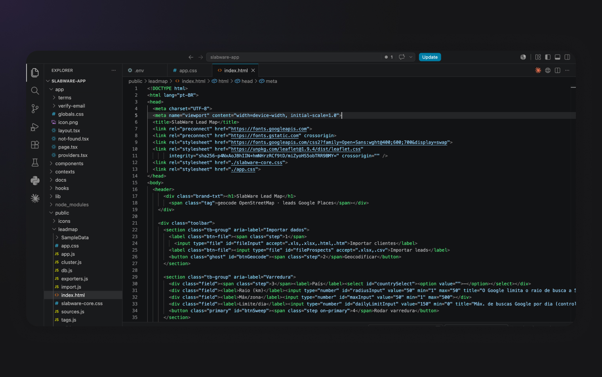Open Run and Debug view
The width and height of the screenshot is (602, 377).
click(35, 127)
